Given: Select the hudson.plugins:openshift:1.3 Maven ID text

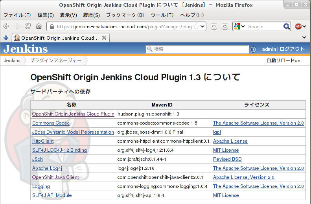Looking at the screenshot, I should (148, 114).
